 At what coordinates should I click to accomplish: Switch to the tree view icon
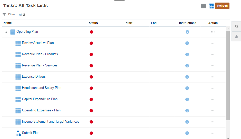[x=211, y=6]
